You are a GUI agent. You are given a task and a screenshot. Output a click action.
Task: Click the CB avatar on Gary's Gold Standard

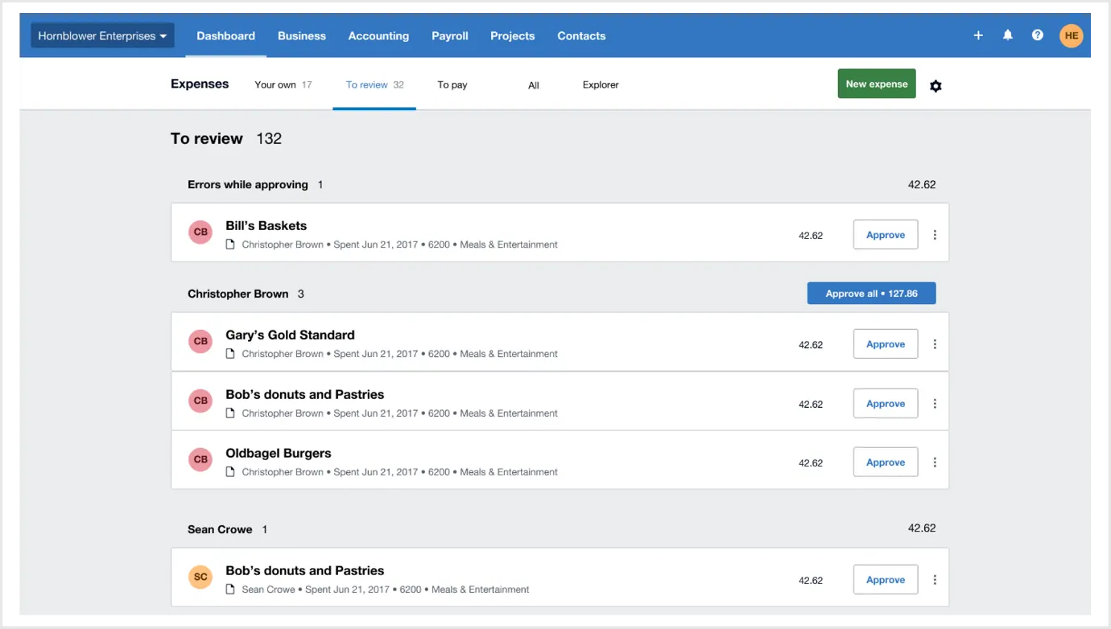(200, 341)
